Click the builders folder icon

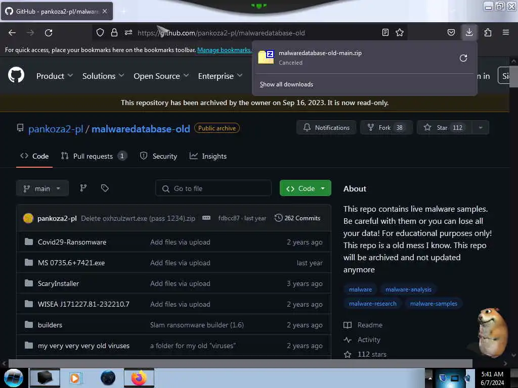(x=29, y=325)
